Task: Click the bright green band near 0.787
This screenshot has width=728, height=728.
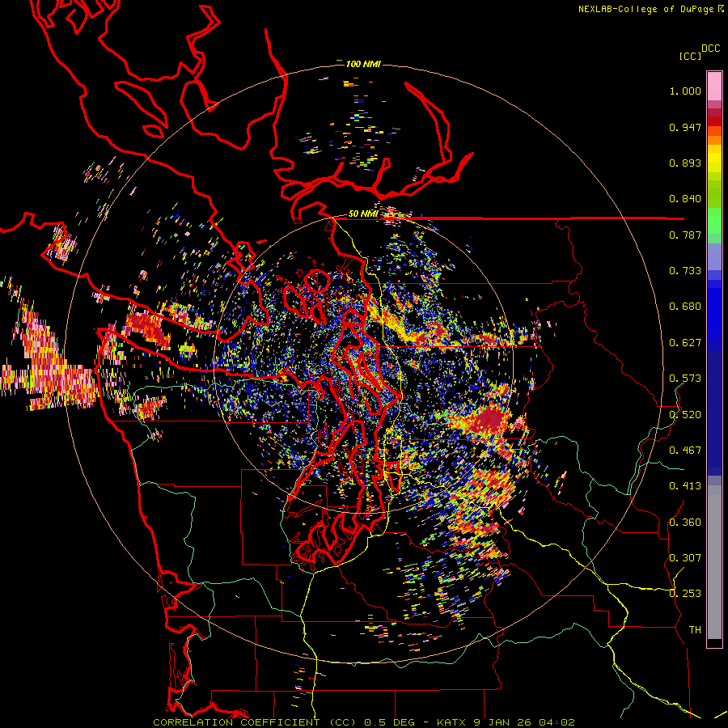Action: coord(714,222)
